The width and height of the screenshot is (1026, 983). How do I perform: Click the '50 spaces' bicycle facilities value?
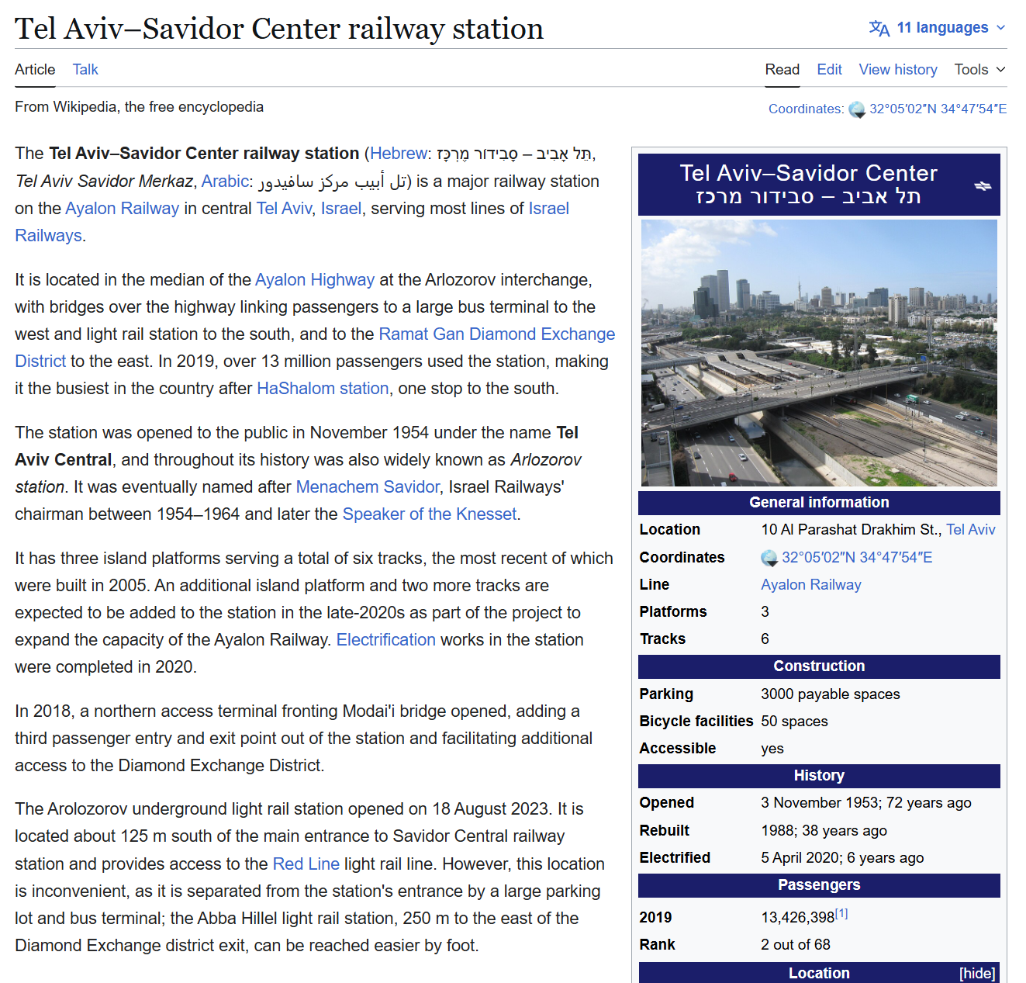point(794,722)
